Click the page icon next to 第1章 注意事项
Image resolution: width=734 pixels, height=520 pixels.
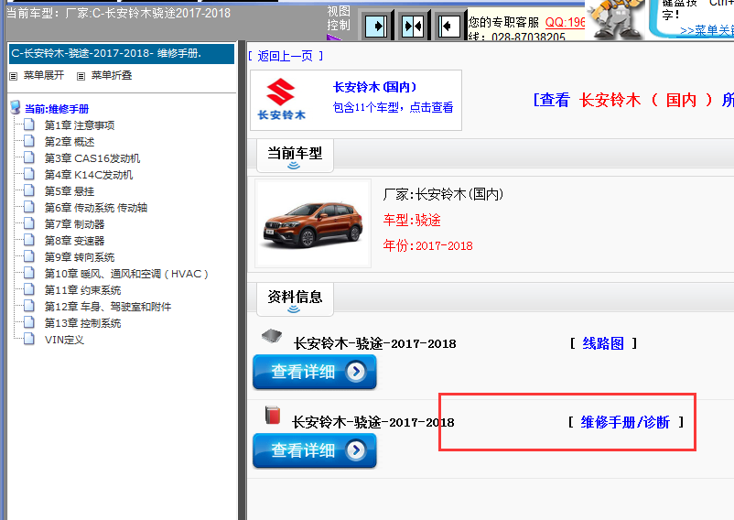point(29,125)
